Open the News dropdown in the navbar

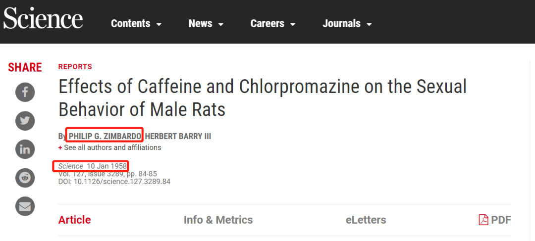(206, 23)
